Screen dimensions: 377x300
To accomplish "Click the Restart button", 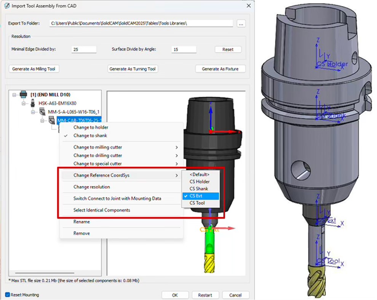I will click(205, 295).
